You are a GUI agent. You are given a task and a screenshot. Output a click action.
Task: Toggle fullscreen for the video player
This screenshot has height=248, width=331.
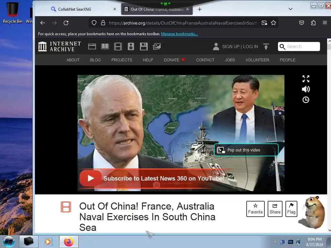point(306,79)
